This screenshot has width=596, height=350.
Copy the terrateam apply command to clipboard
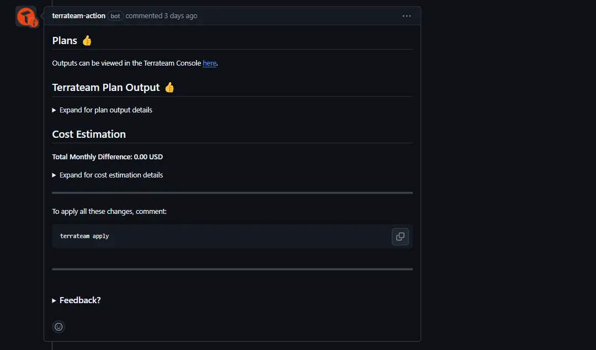pos(400,236)
